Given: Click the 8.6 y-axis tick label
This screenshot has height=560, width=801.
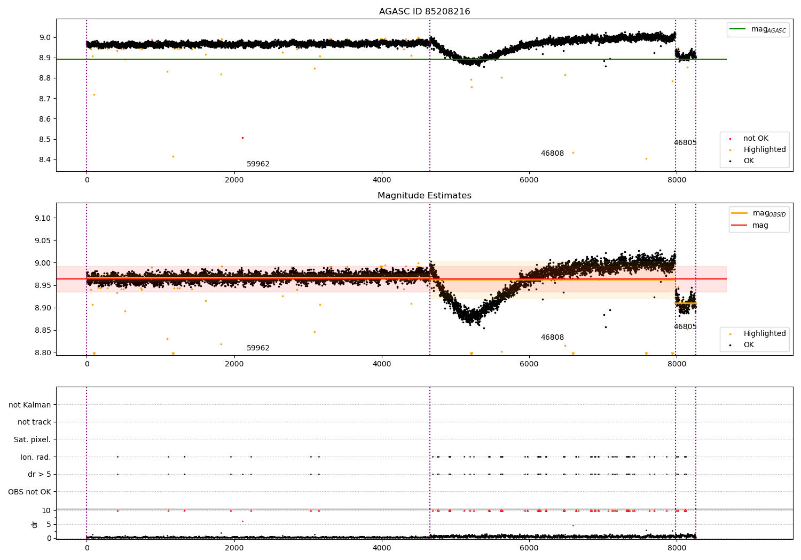Looking at the screenshot, I should pos(45,119).
